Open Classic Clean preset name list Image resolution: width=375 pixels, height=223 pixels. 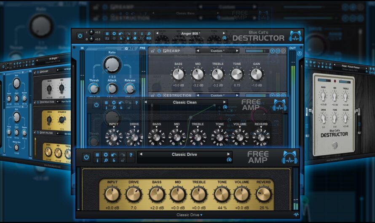[185, 102]
